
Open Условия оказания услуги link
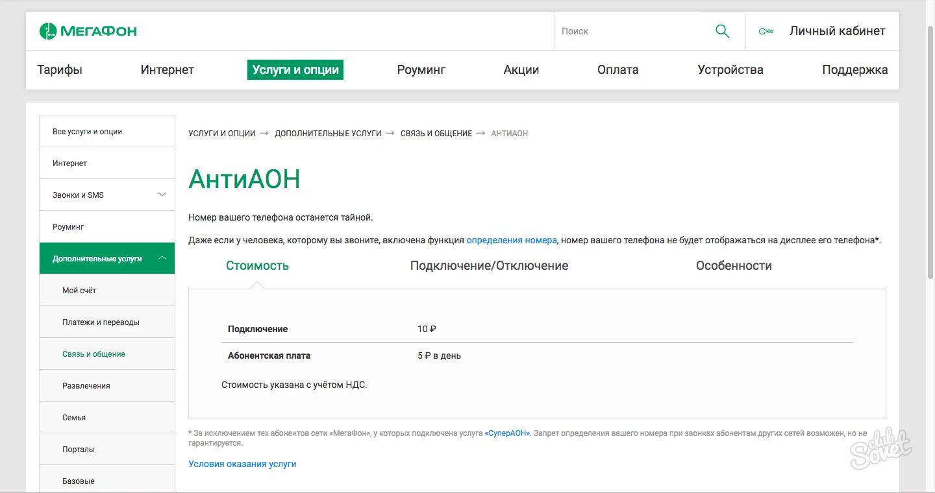(x=242, y=464)
